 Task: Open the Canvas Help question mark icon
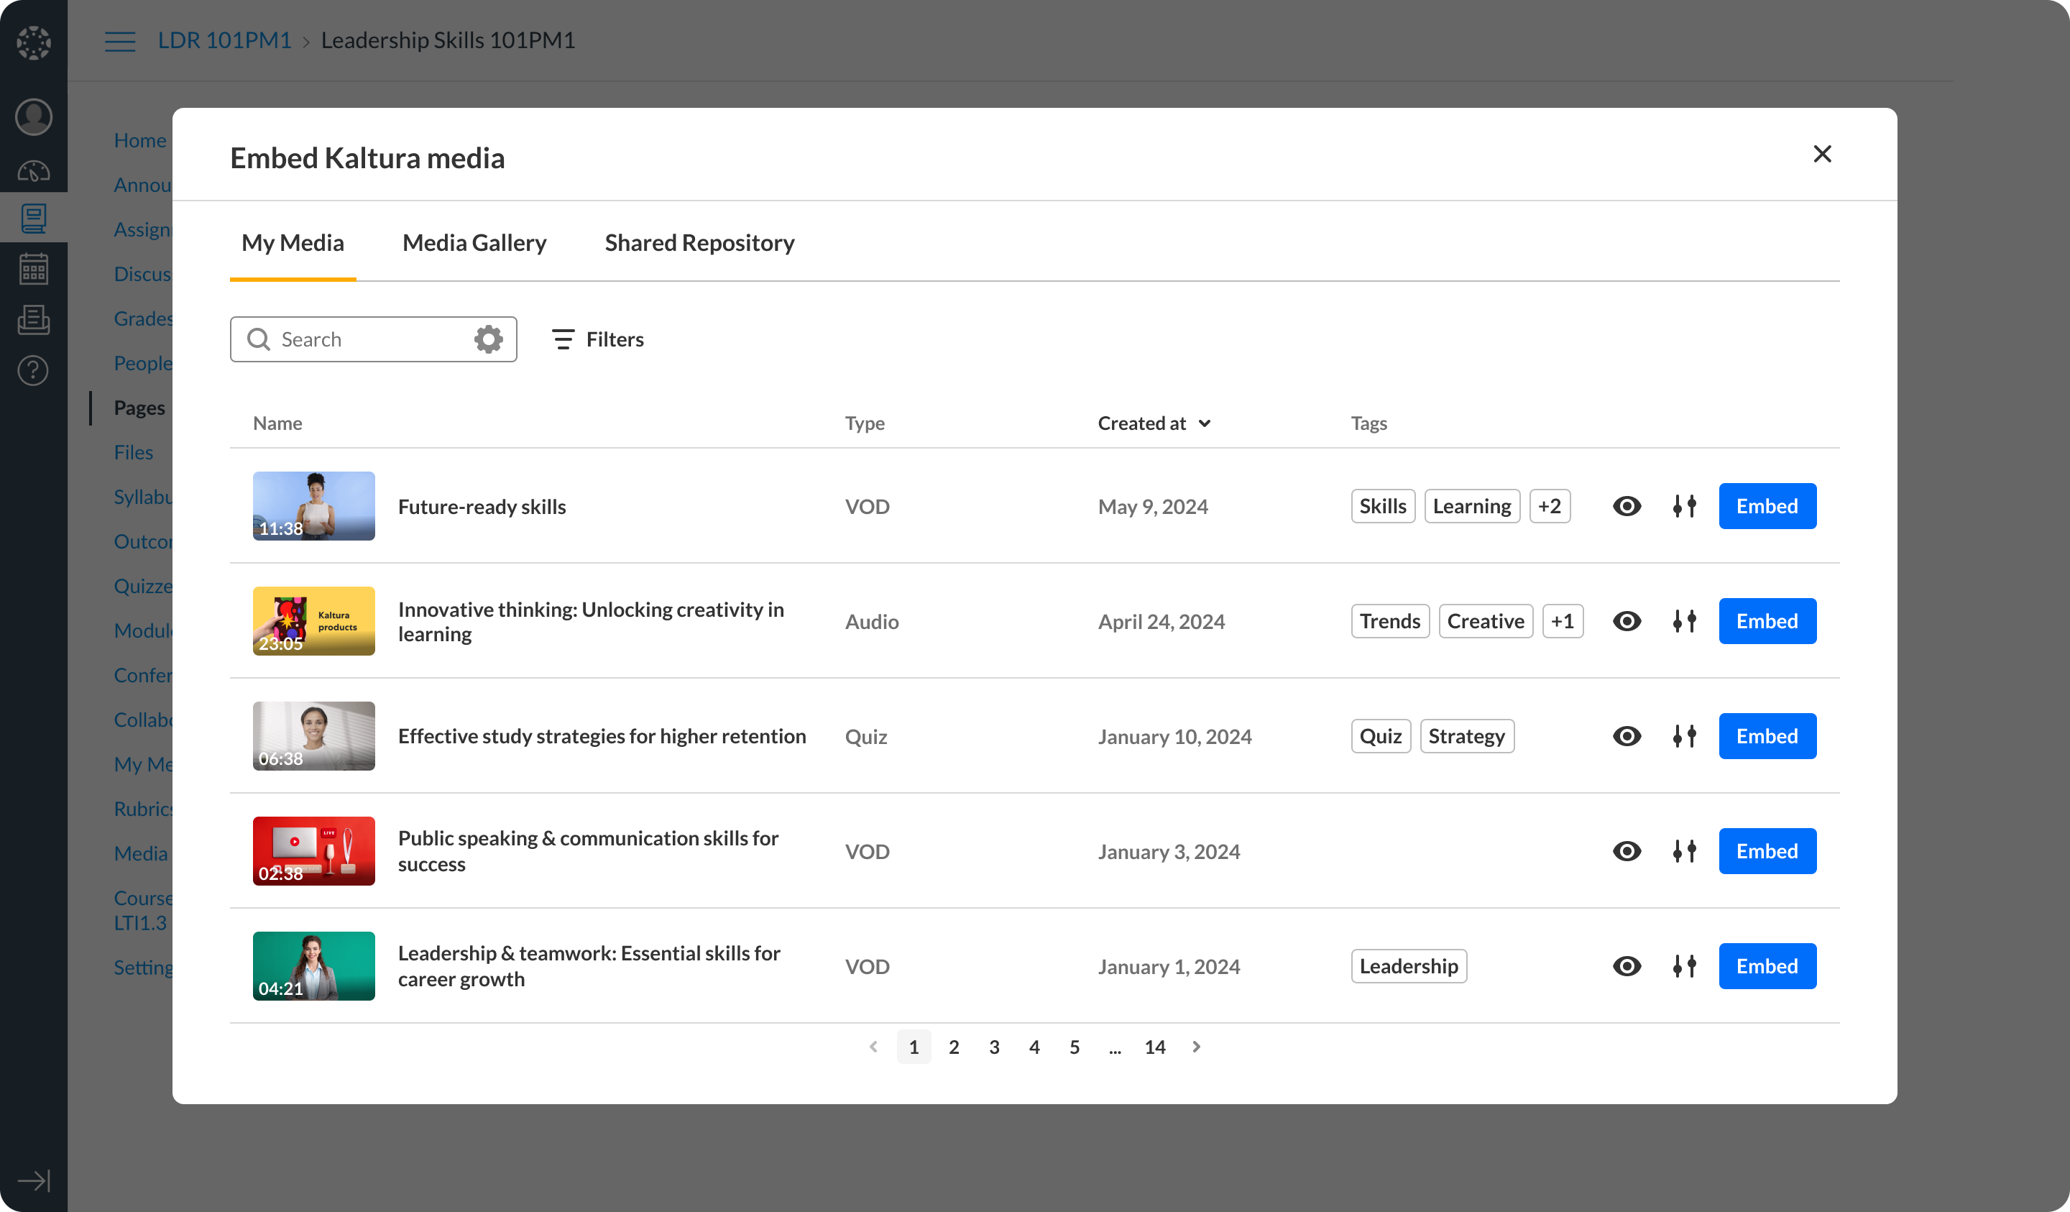point(34,371)
